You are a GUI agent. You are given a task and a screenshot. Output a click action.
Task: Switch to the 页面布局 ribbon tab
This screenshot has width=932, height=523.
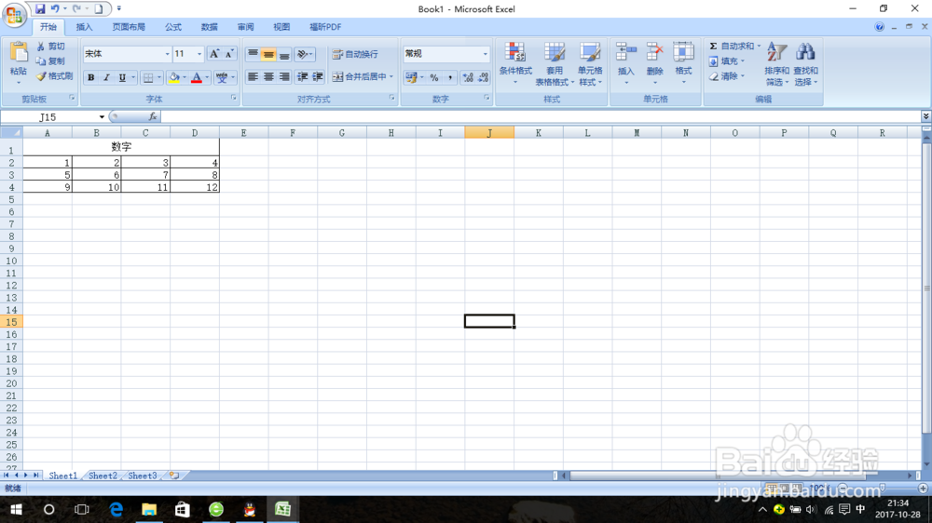coord(129,27)
